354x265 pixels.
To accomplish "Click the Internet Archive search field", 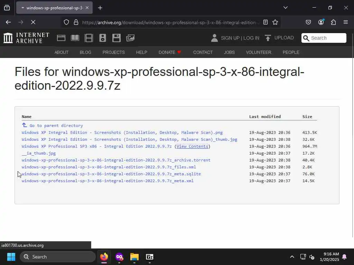I will point(324,38).
